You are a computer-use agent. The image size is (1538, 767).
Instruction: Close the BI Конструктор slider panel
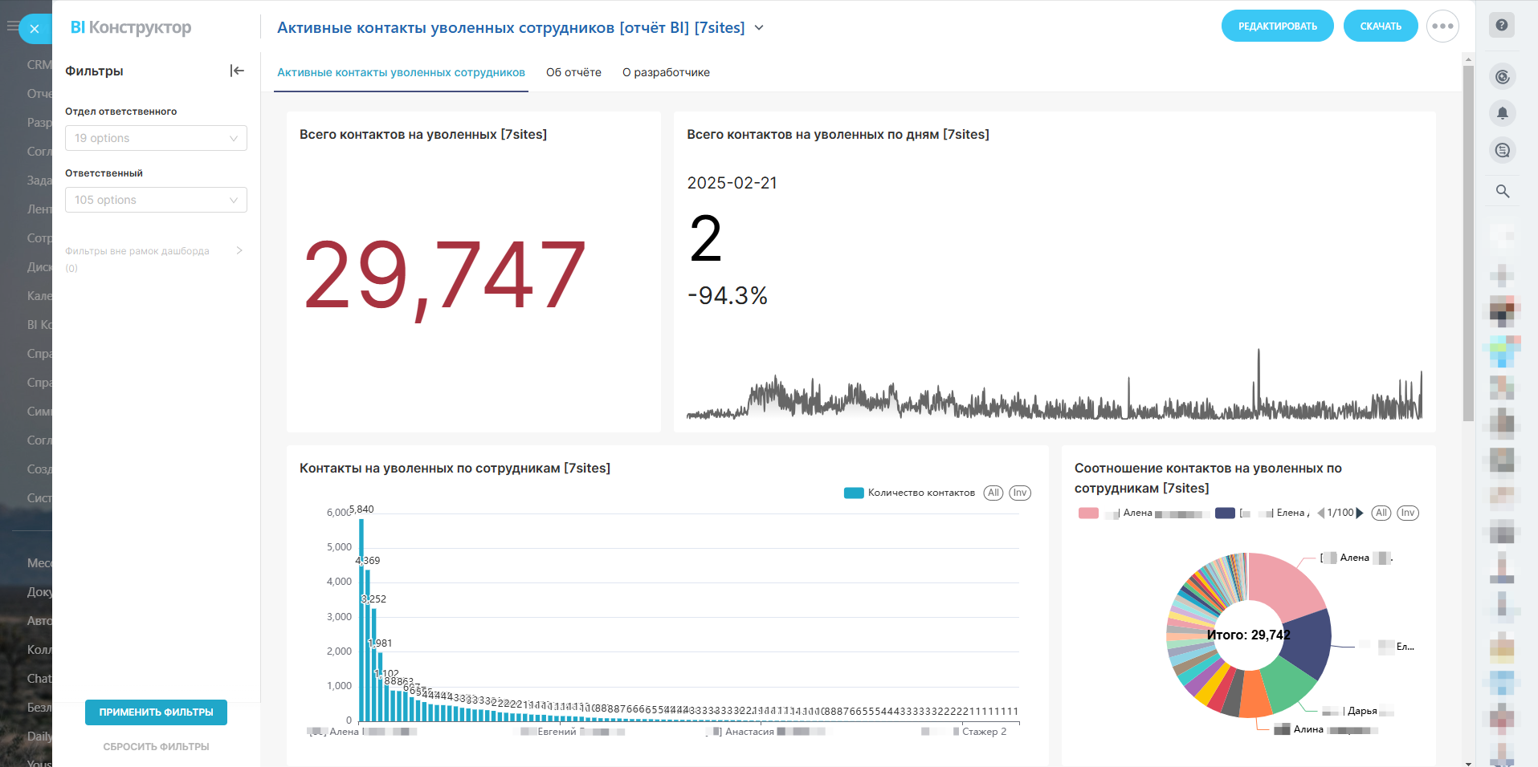tap(35, 29)
